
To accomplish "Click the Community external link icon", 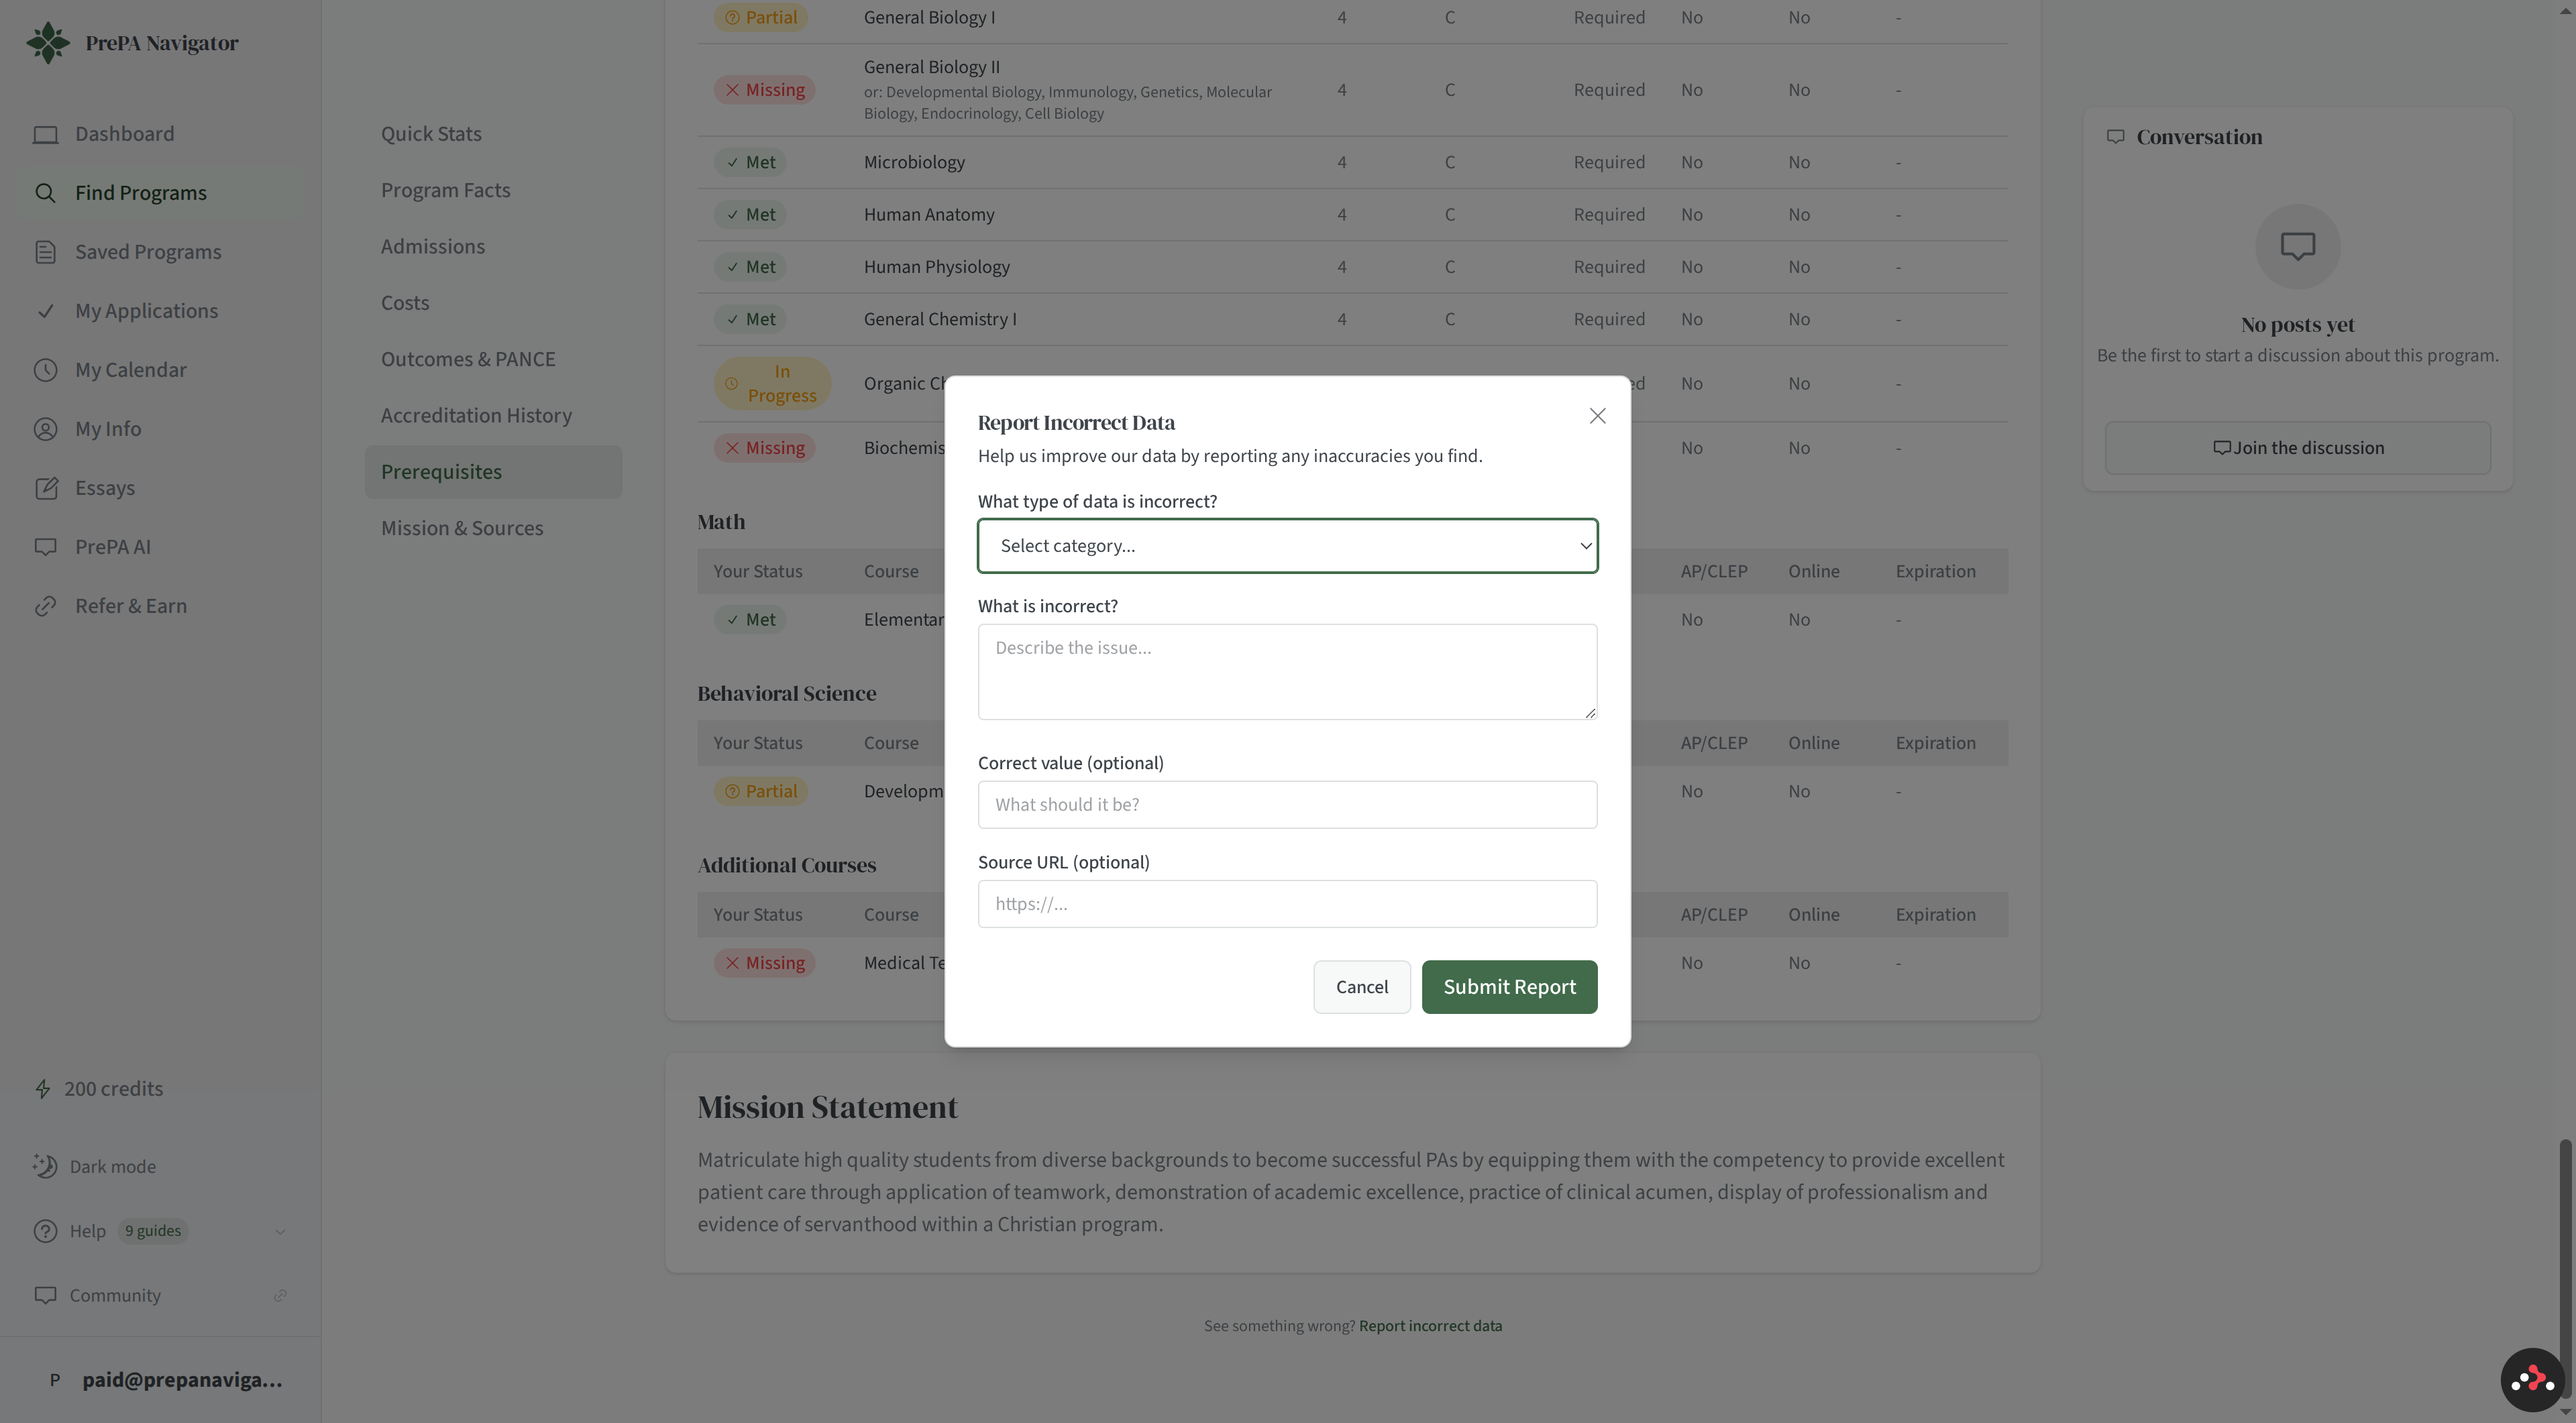I will point(280,1295).
